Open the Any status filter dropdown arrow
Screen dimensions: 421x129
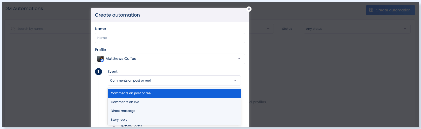pyautogui.click(x=405, y=29)
